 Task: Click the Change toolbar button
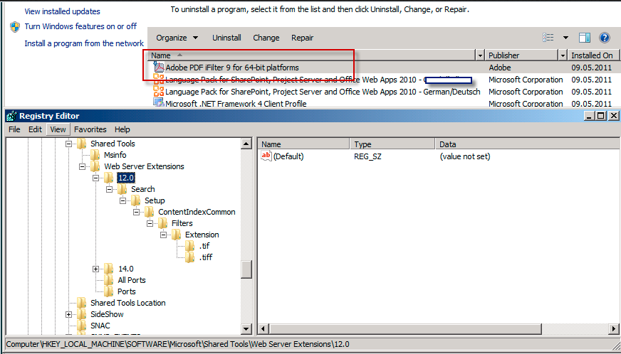click(x=266, y=38)
